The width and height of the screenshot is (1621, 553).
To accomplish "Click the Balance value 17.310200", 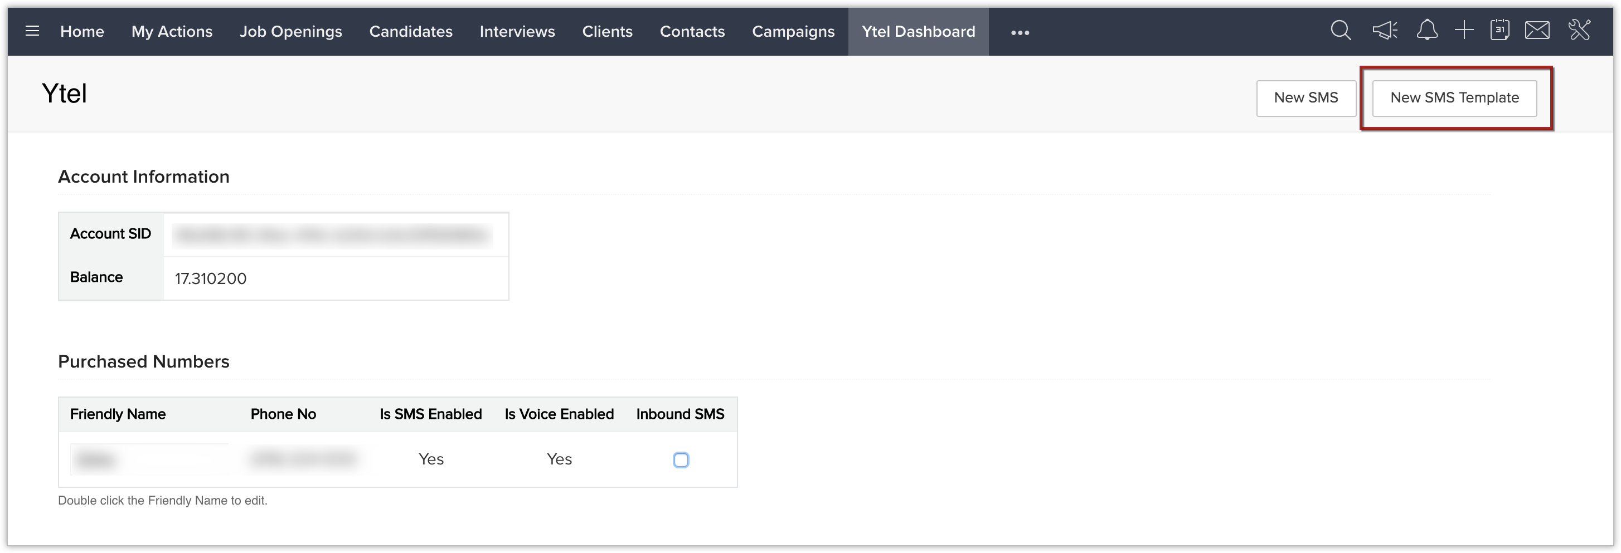I will click(210, 278).
